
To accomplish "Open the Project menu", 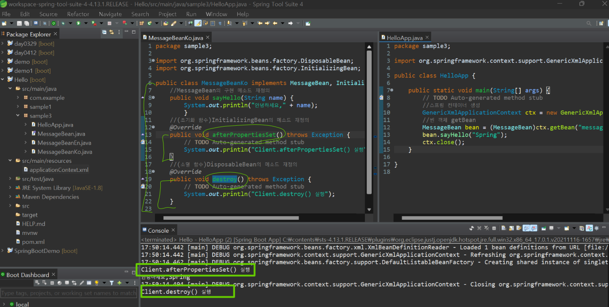I will 167,14.
